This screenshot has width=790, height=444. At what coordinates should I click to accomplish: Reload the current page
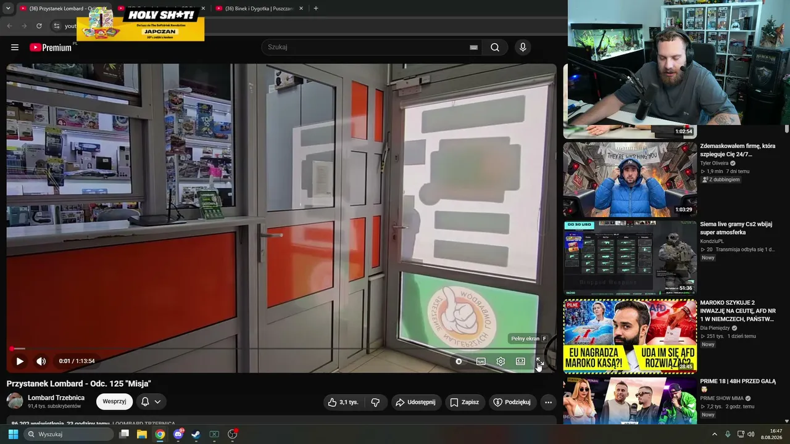coord(39,26)
